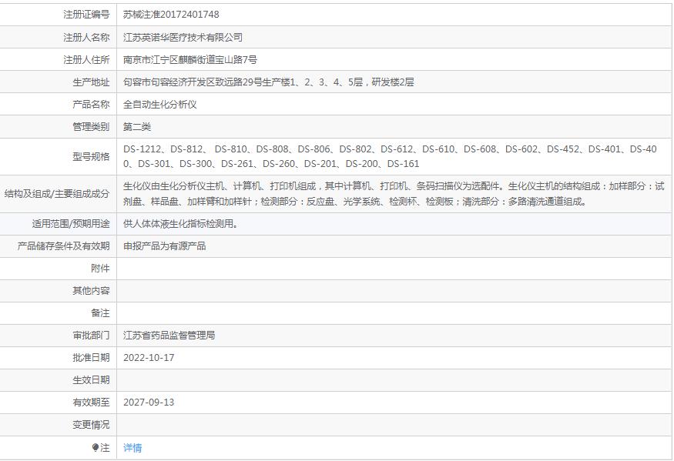Click the 有效期至 label
674x461 pixels.
pos(91,403)
